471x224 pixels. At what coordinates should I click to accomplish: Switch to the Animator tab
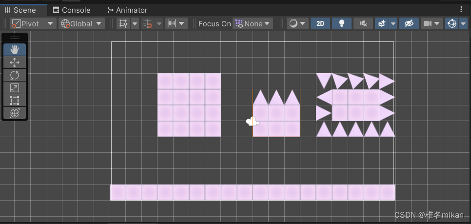pyautogui.click(x=127, y=10)
